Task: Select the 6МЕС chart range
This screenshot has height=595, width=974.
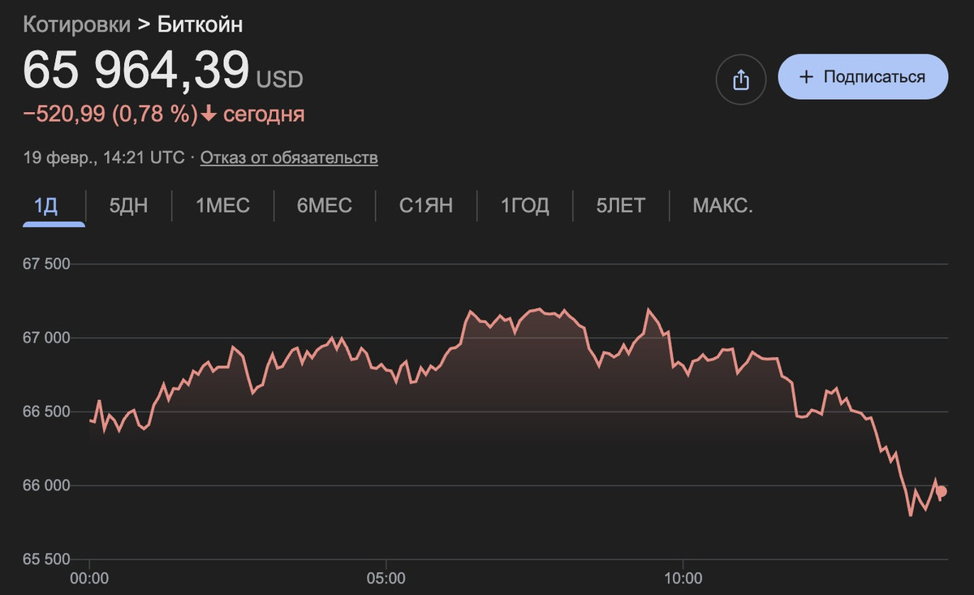Action: point(325,205)
